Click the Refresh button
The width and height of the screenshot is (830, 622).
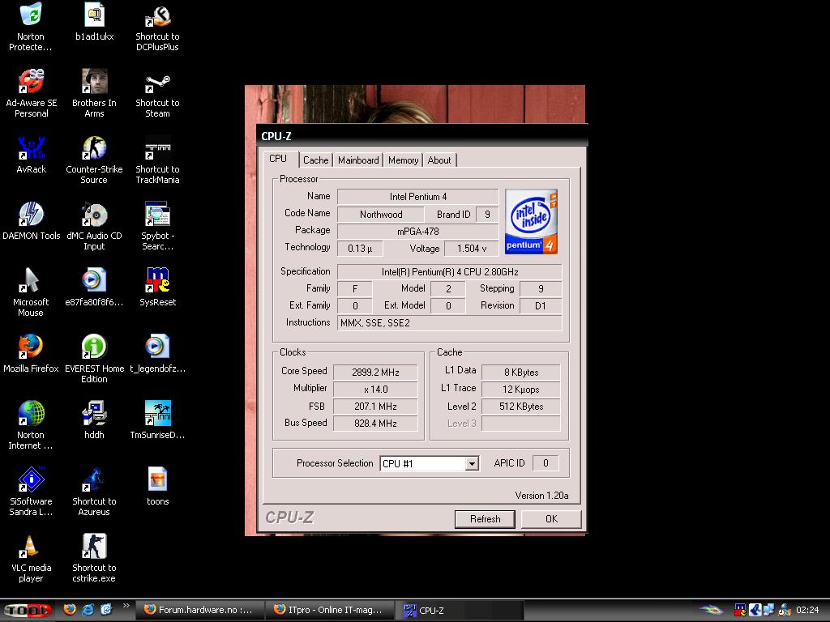tap(485, 519)
